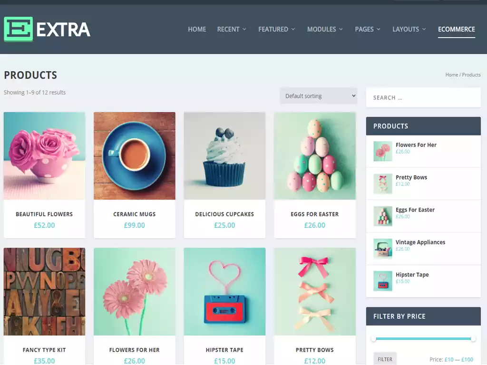
Task: Open the Flowers For Her sidebar thumbnail
Action: pos(383,151)
